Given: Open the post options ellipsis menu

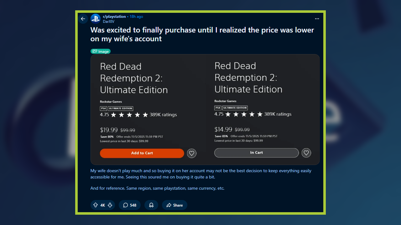Looking at the screenshot, I should coord(317,19).
